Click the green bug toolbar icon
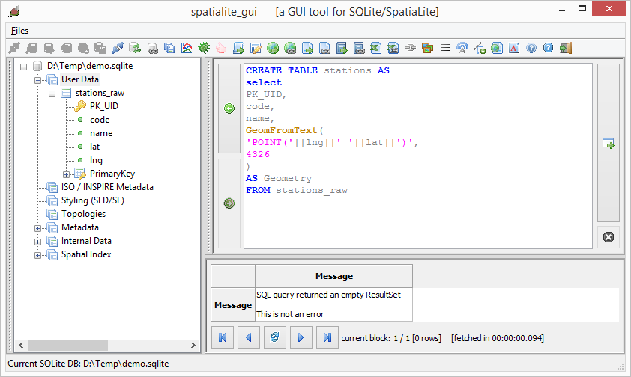Image resolution: width=631 pixels, height=377 pixels. [204, 48]
